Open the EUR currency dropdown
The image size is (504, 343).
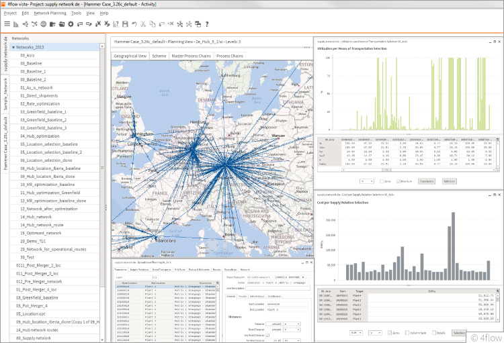(x=355, y=332)
